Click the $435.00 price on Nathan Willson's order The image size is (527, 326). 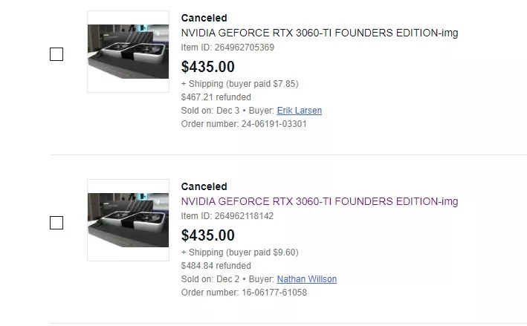point(208,235)
